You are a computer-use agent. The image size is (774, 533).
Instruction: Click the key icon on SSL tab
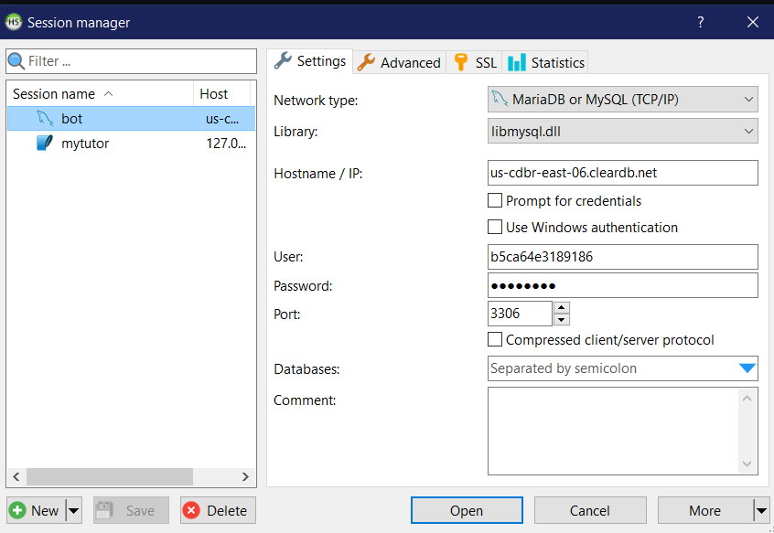[x=460, y=62]
